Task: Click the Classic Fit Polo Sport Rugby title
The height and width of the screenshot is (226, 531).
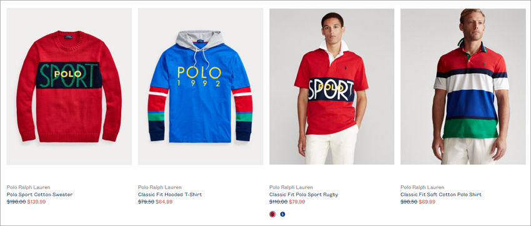Action: [x=304, y=195]
